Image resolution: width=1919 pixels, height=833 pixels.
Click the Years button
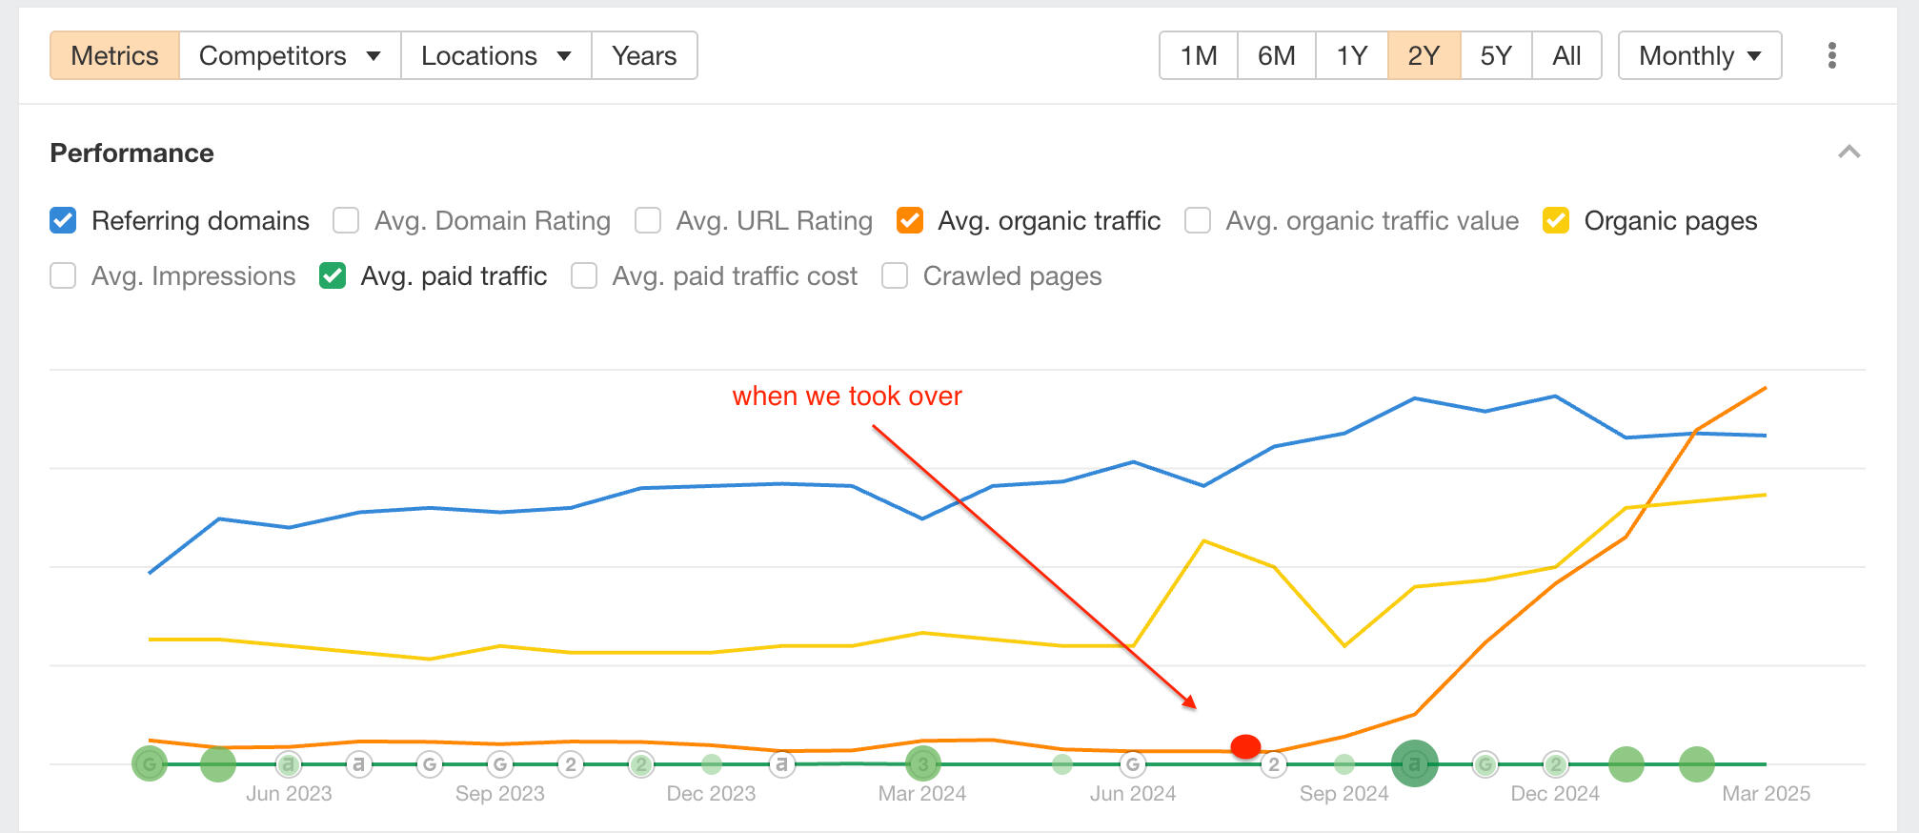[x=644, y=55]
